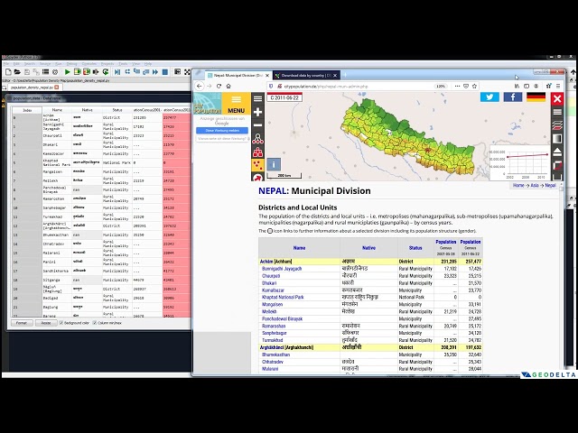The image size is (578, 433).
Task: Click the red hierarchy tree map icon
Action: 257,152
